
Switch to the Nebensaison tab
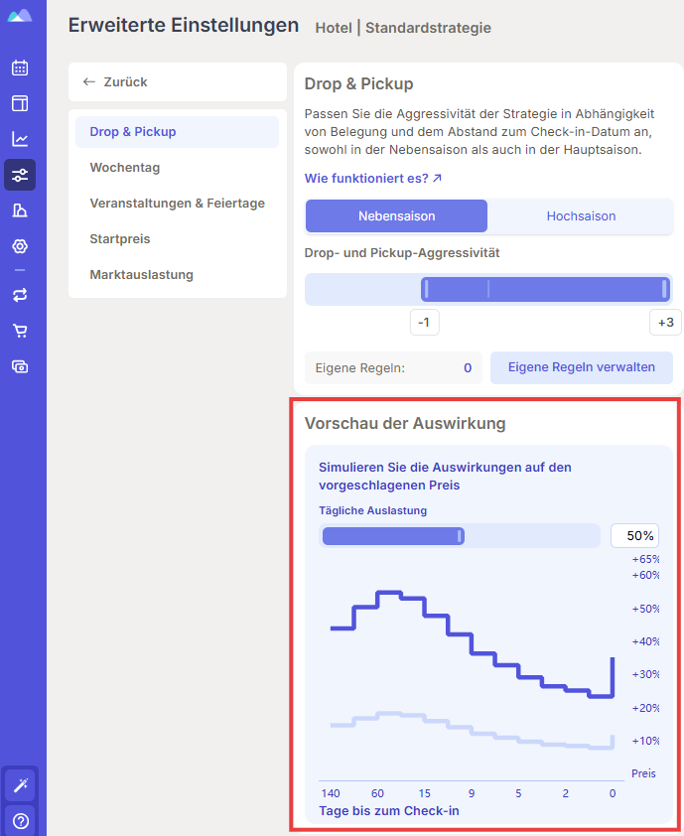point(396,215)
